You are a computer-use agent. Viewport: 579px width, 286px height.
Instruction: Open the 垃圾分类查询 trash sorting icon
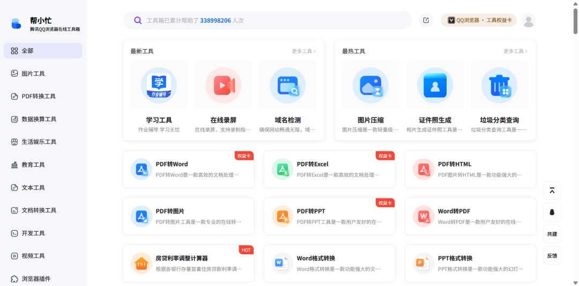pyautogui.click(x=499, y=85)
